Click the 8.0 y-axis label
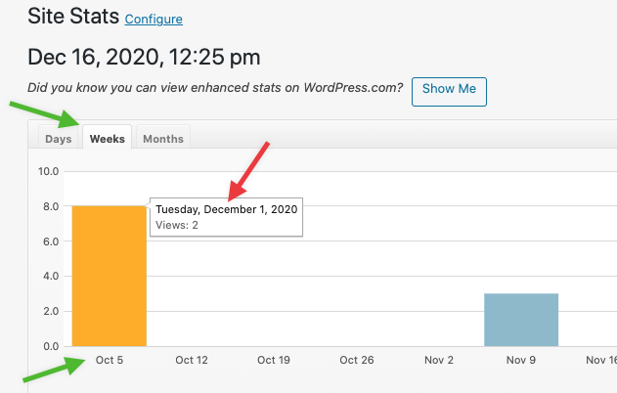Screen dimensions: 617x393 (51, 206)
